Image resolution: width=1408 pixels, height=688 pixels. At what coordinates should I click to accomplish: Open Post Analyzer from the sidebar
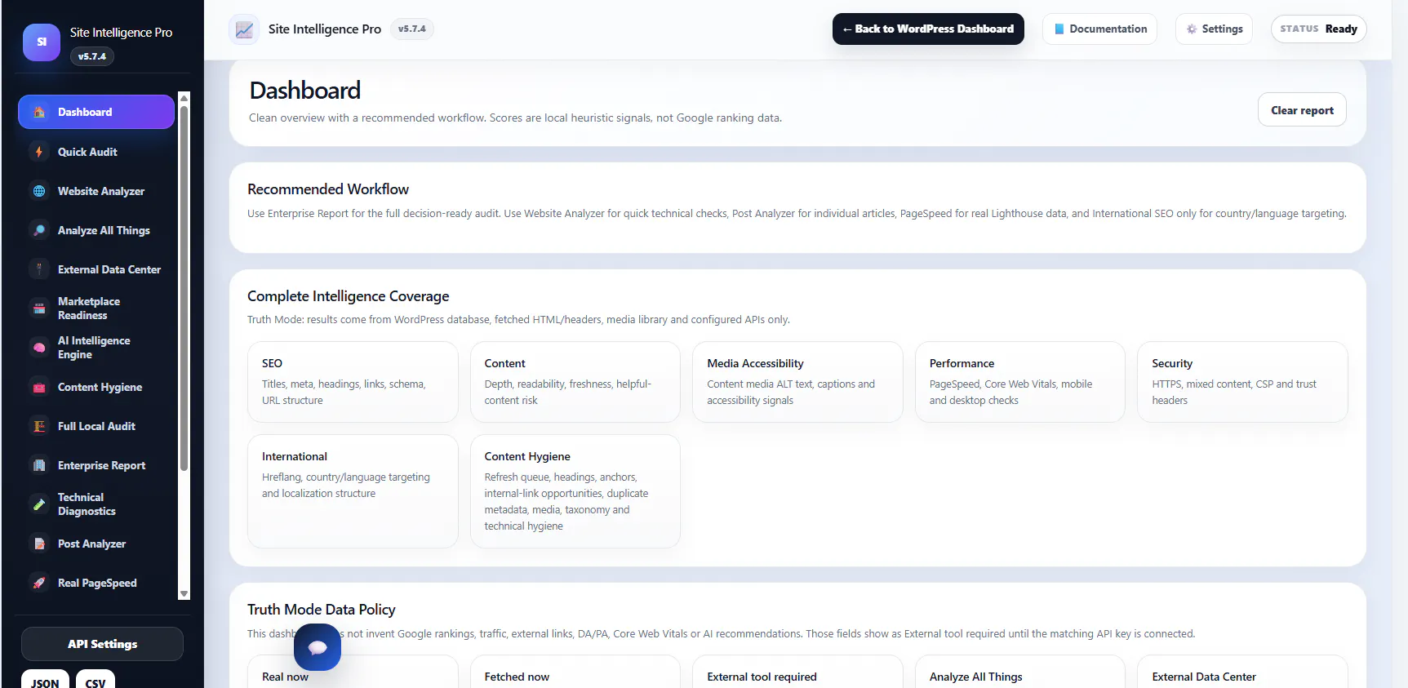96,544
